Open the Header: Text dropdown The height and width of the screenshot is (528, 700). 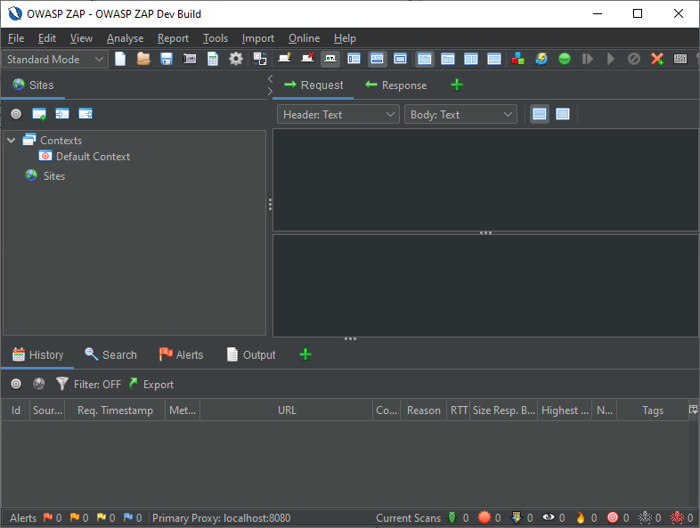pos(339,114)
